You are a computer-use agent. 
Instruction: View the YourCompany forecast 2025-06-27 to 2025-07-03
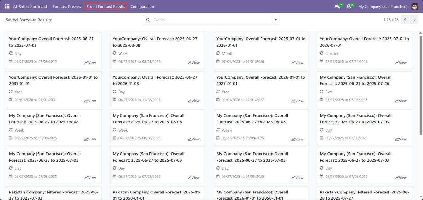tap(90, 63)
